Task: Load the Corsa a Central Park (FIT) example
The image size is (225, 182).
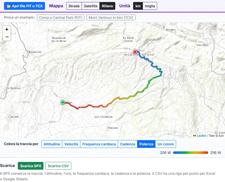Action: (61, 18)
